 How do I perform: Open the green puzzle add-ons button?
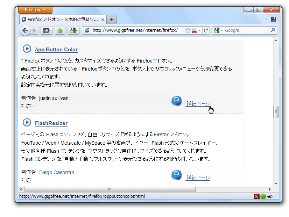(60, 30)
